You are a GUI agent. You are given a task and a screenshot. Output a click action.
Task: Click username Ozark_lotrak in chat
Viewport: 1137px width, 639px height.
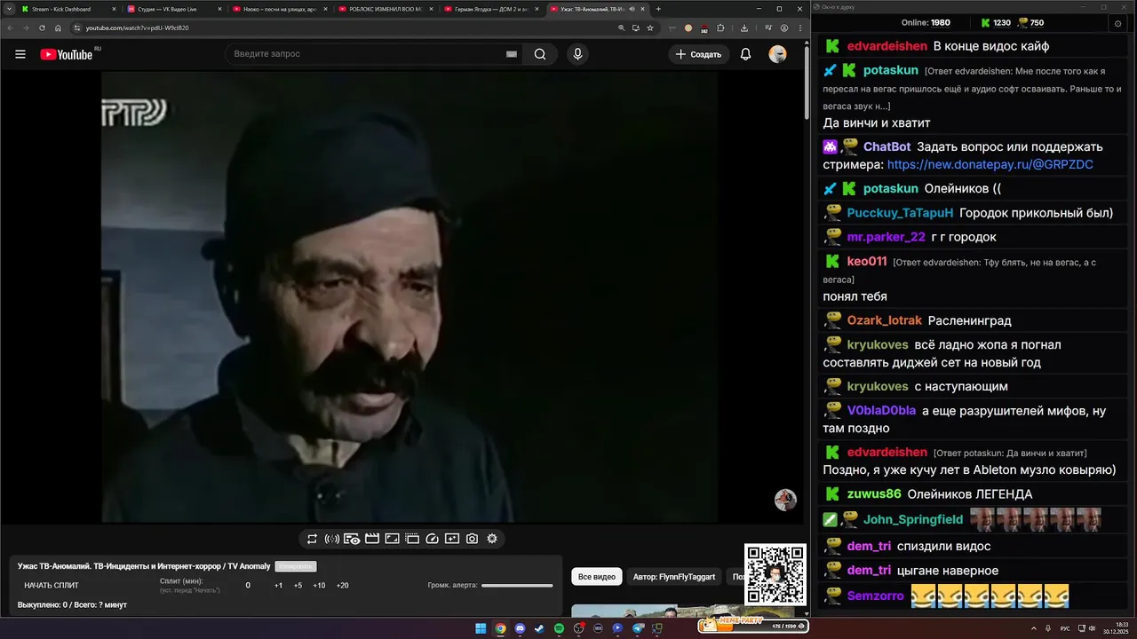pos(884,320)
